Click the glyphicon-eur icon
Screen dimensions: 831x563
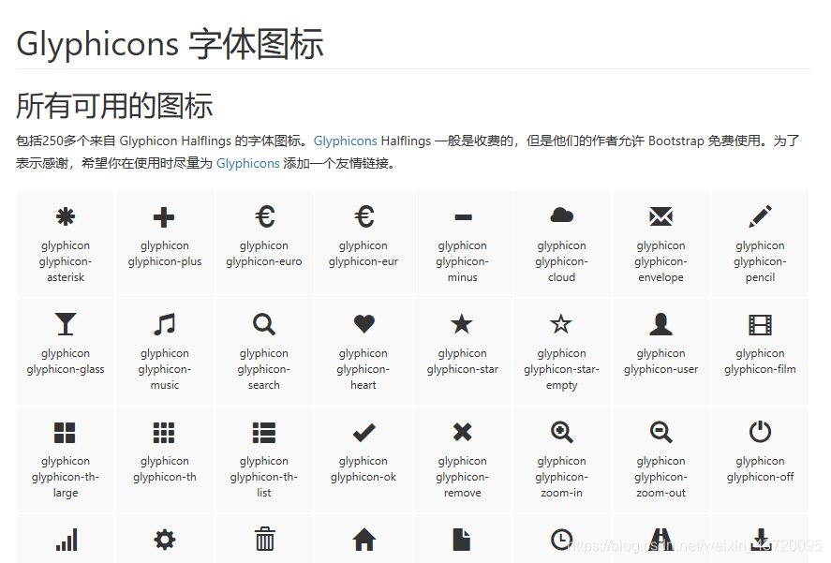[x=364, y=216]
